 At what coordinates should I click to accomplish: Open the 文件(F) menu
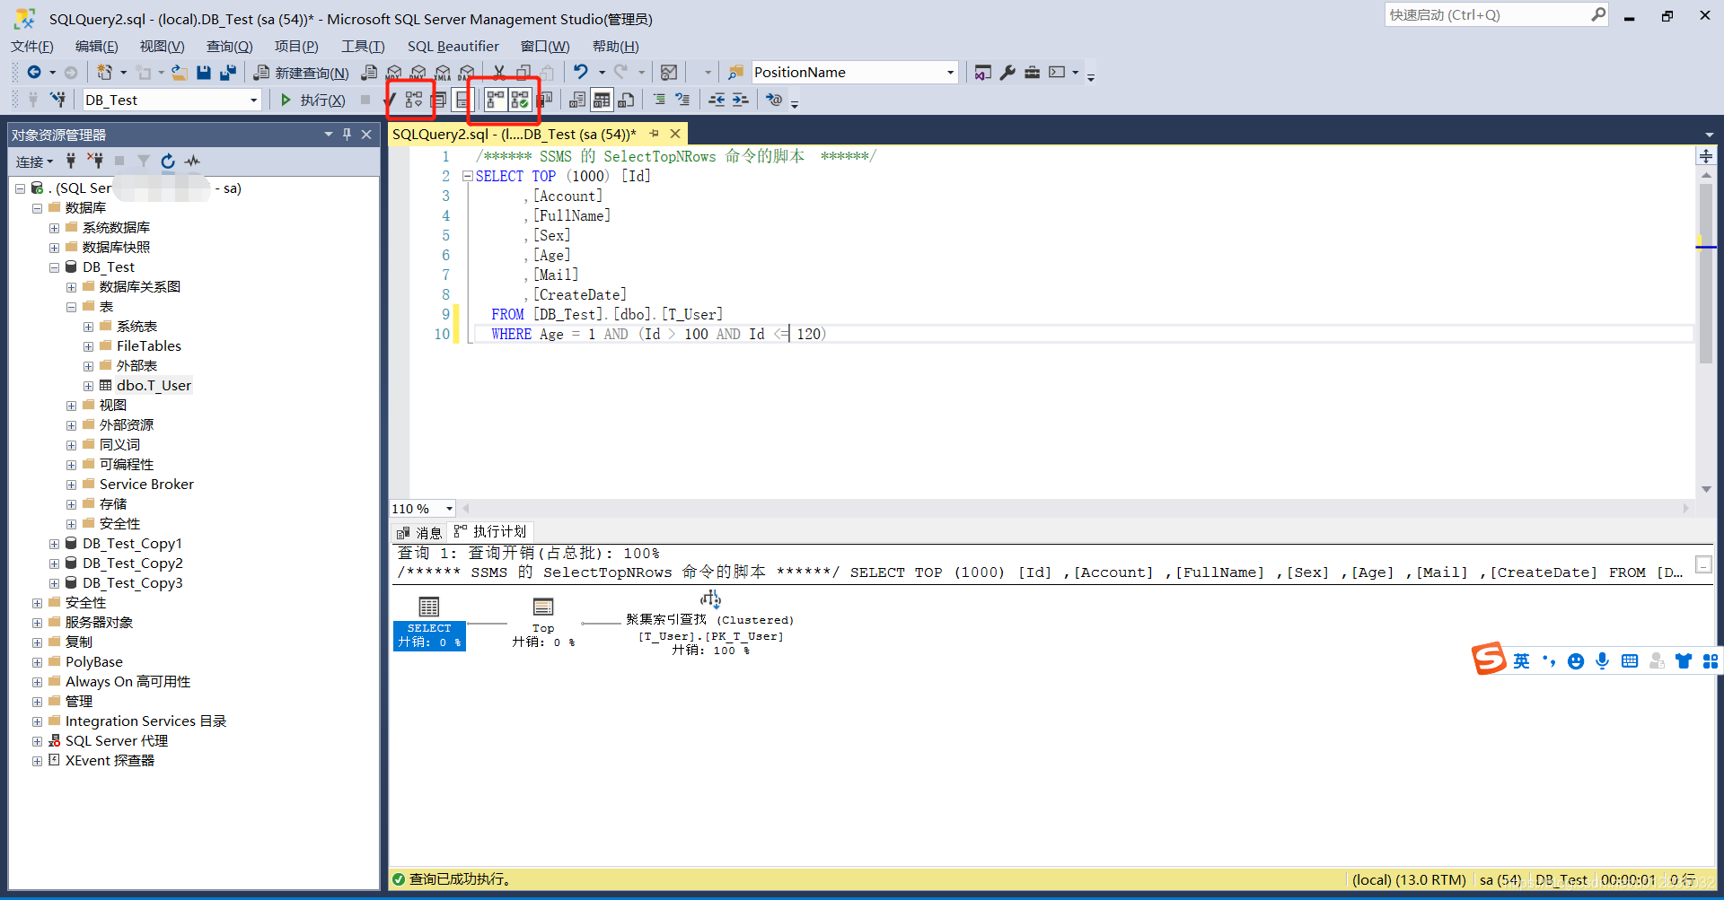coord(31,46)
